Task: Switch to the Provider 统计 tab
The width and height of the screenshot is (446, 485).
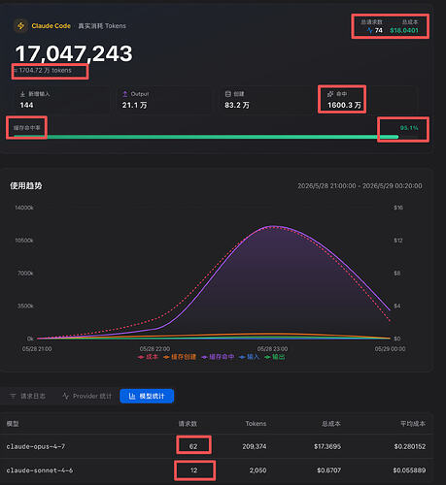Action: coord(87,396)
